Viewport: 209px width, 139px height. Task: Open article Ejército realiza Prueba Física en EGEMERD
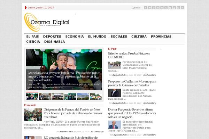pos(129,55)
